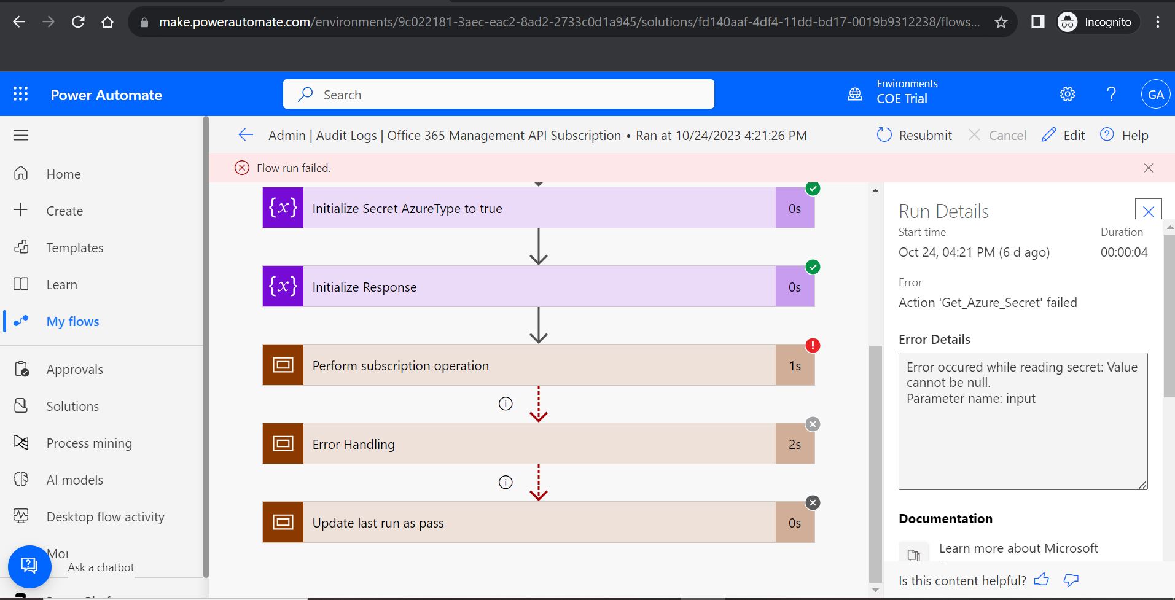The image size is (1175, 600).
Task: Open Learn from the sidebar menu
Action: pos(61,284)
